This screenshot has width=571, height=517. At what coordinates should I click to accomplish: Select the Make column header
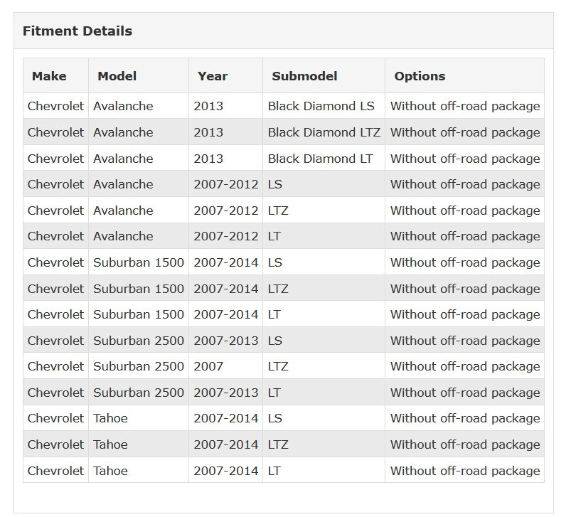tap(55, 75)
